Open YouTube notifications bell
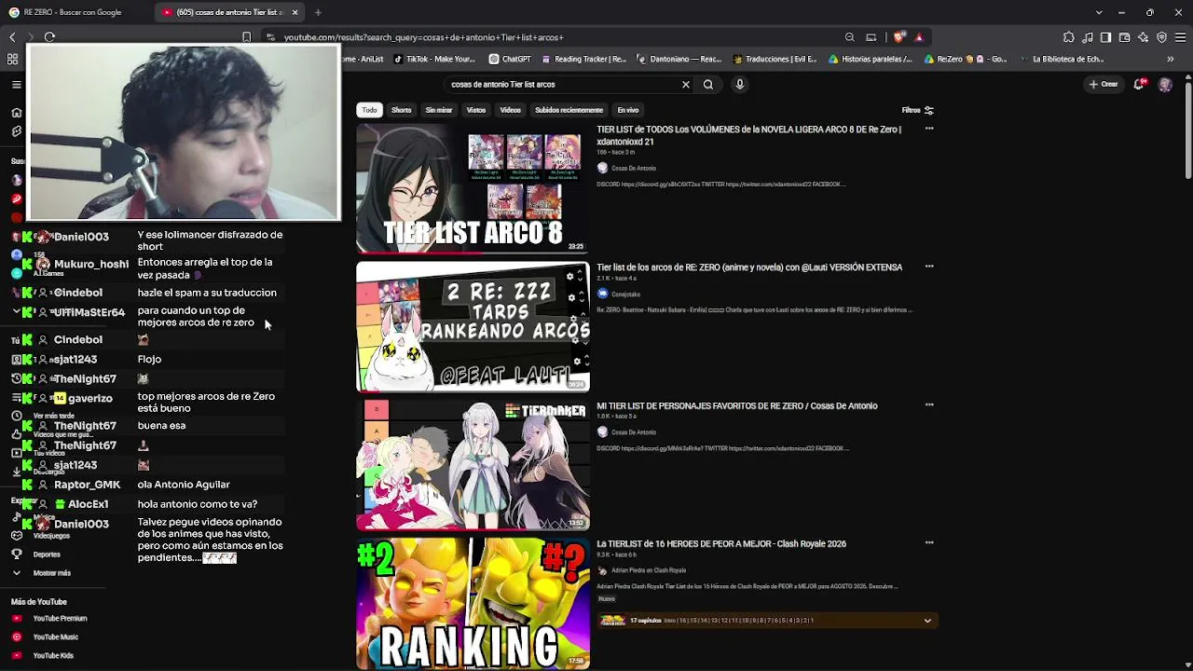This screenshot has height=671, width=1193. (x=1139, y=84)
